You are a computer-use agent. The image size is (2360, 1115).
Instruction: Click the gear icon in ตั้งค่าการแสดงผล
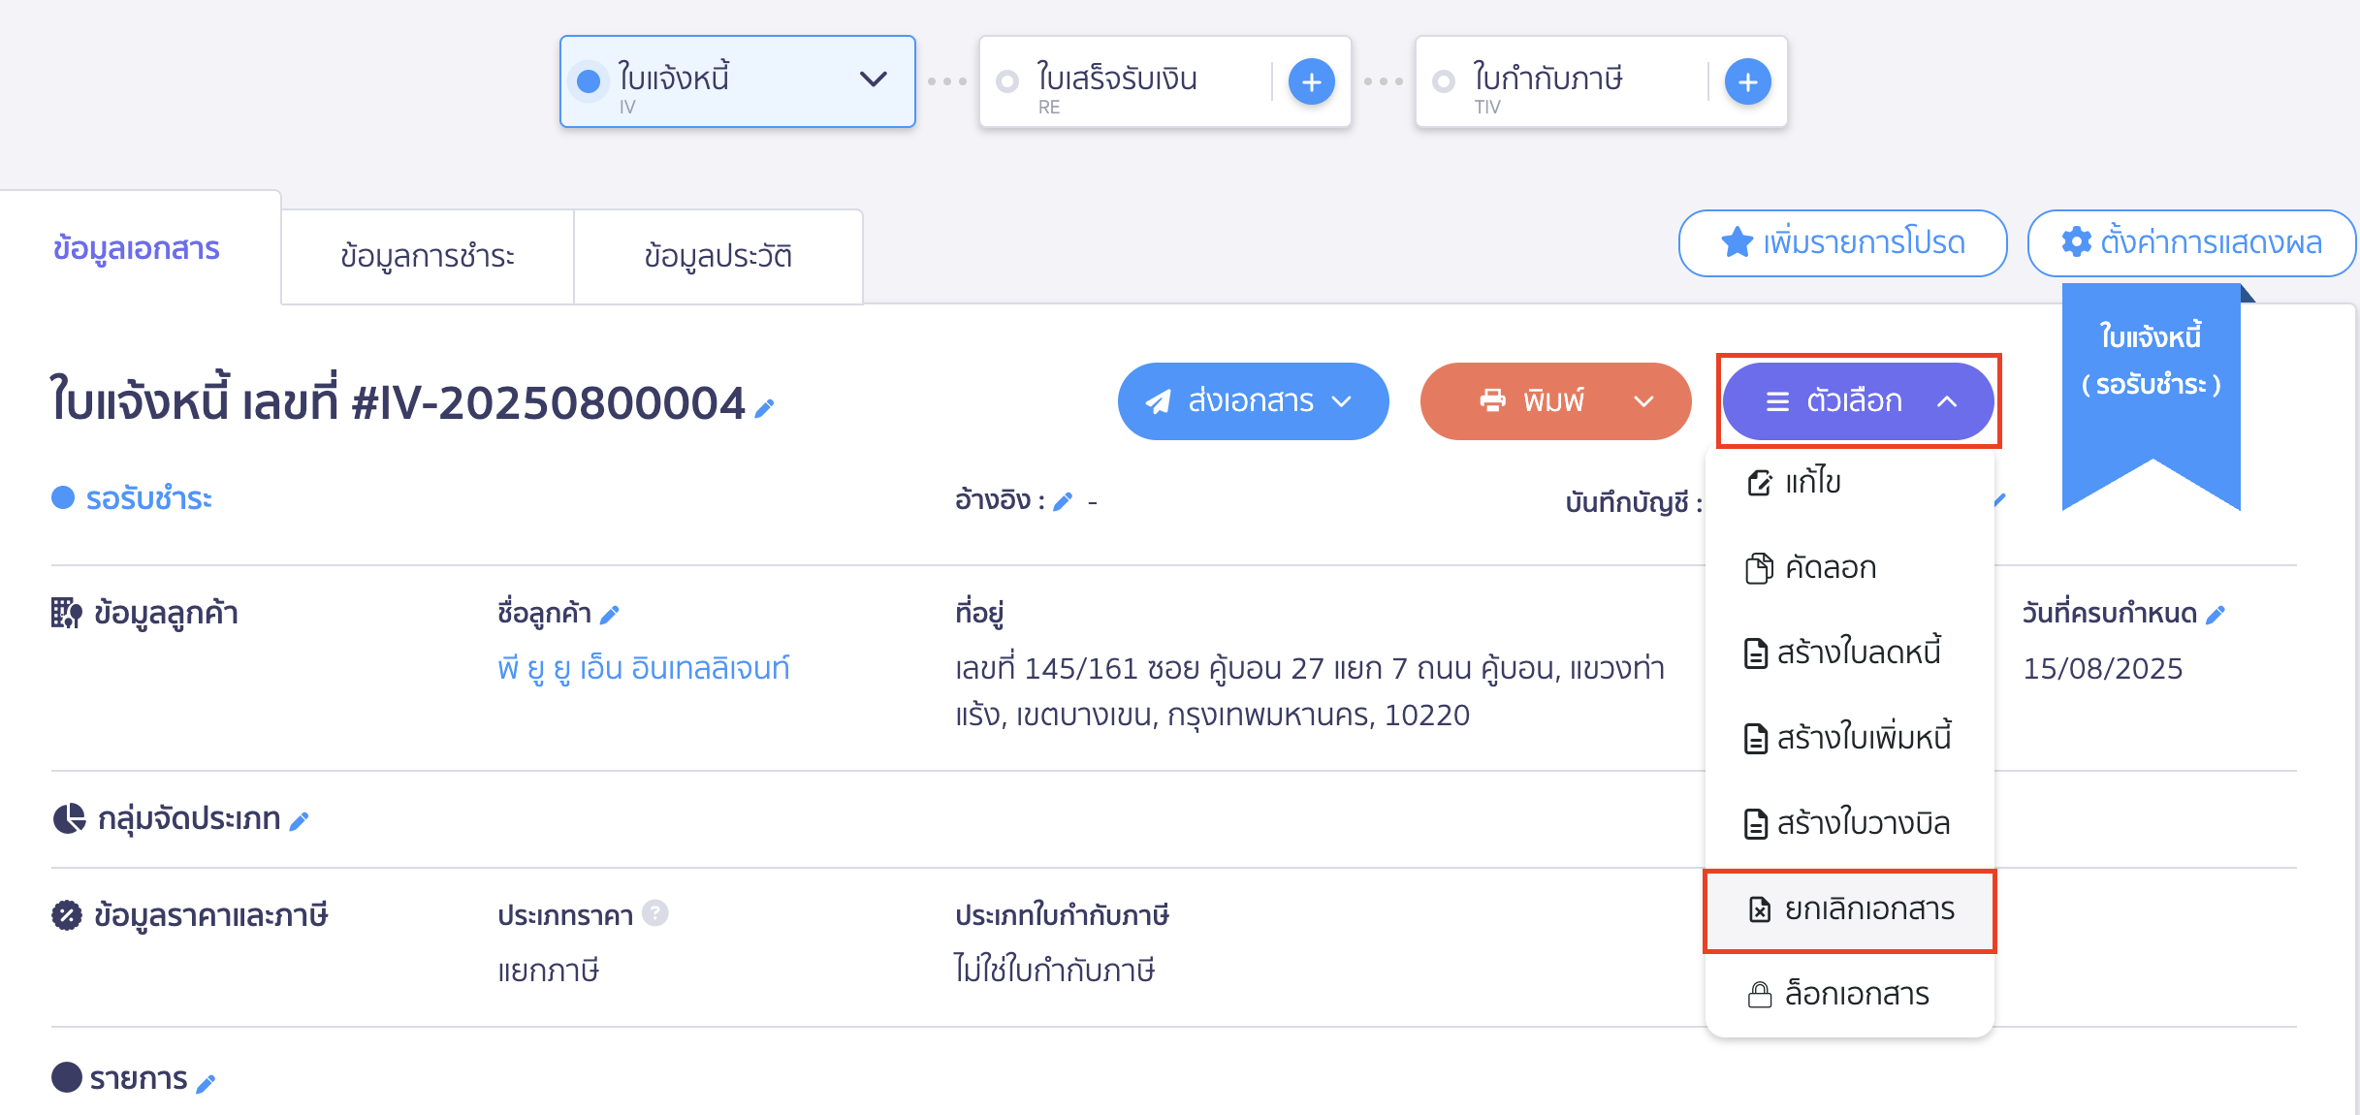[x=2076, y=242]
